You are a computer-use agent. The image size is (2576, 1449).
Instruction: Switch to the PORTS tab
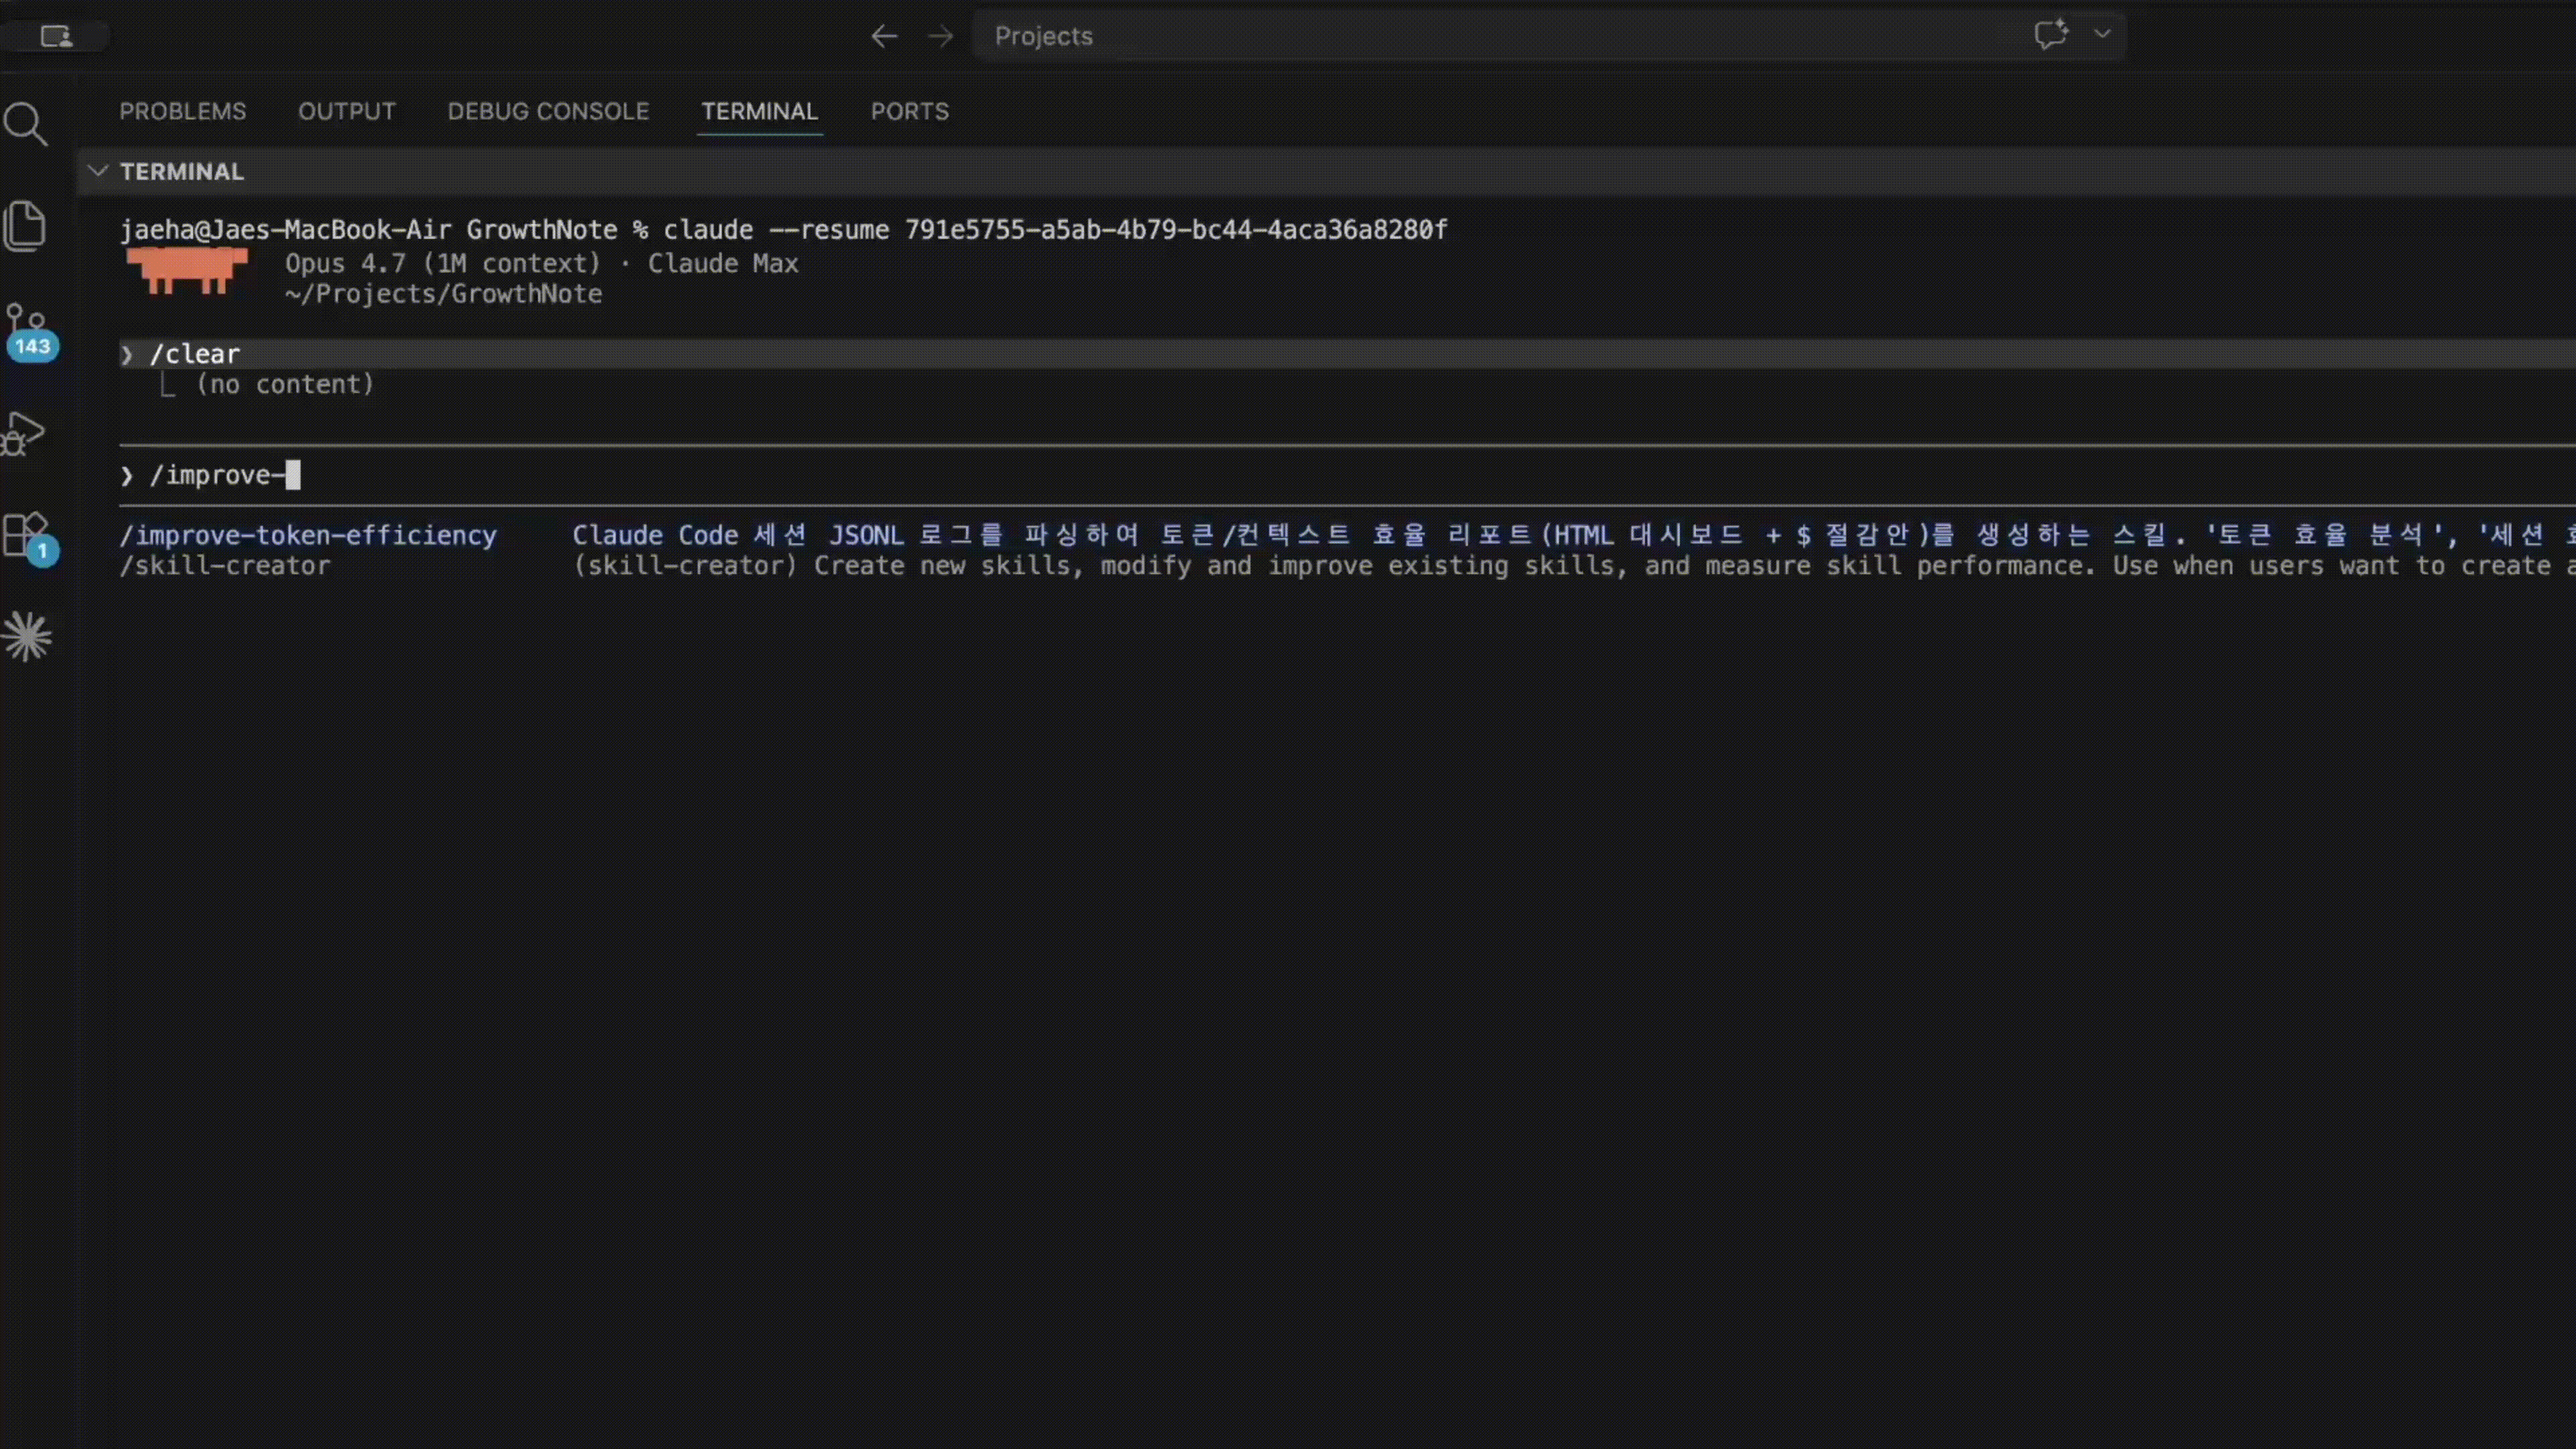pyautogui.click(x=910, y=111)
